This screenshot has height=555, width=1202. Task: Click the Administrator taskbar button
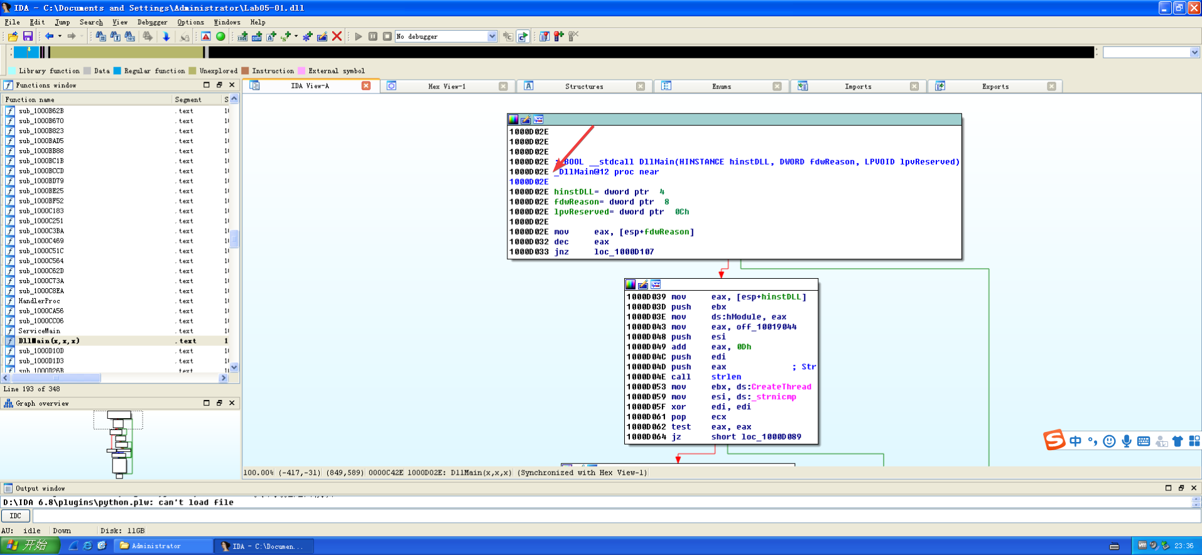click(163, 546)
